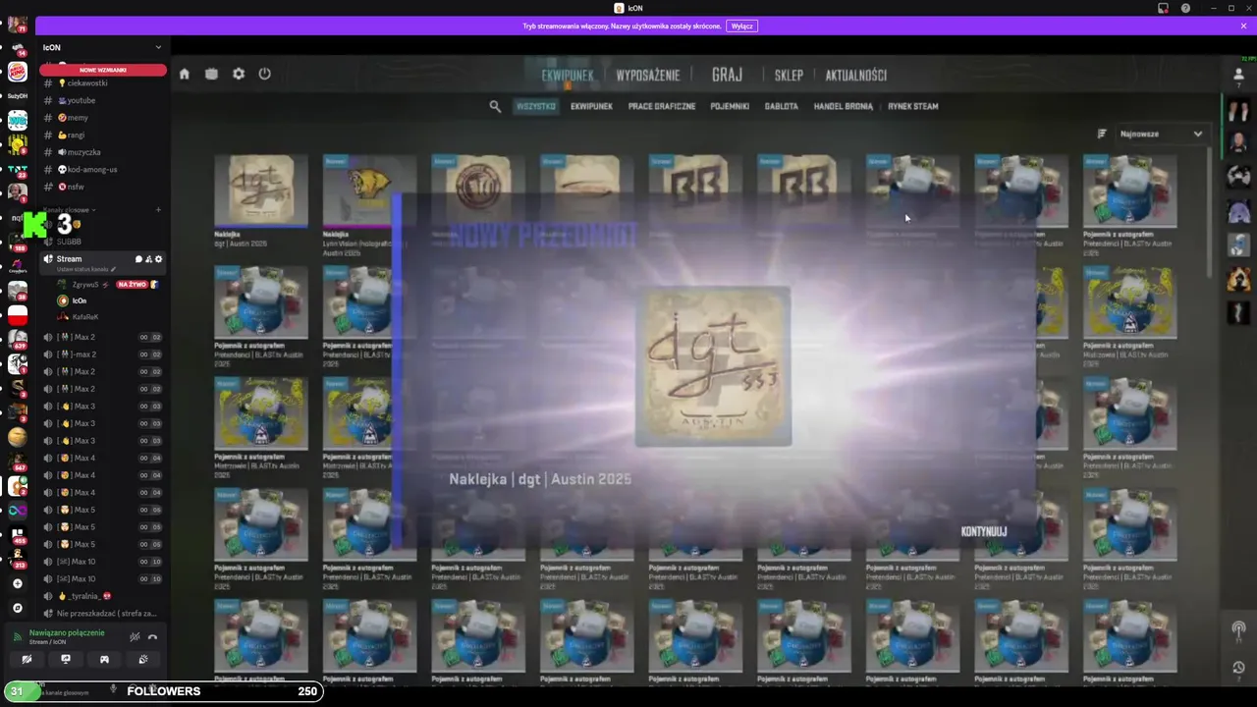The image size is (1257, 707).
Task: Click the inventory vertical scrollbar
Action: [1210, 211]
